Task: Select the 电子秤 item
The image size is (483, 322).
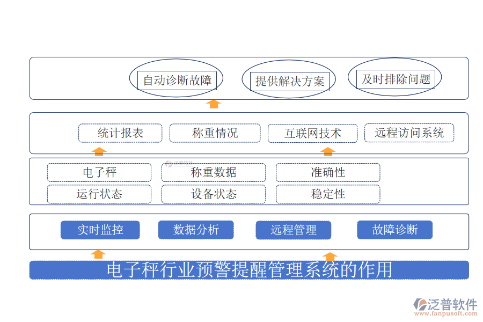Action: 99,172
